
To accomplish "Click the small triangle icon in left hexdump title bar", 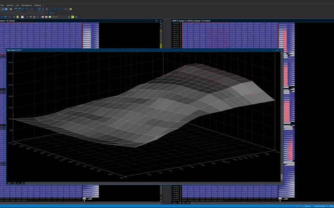I will pos(157,21).
